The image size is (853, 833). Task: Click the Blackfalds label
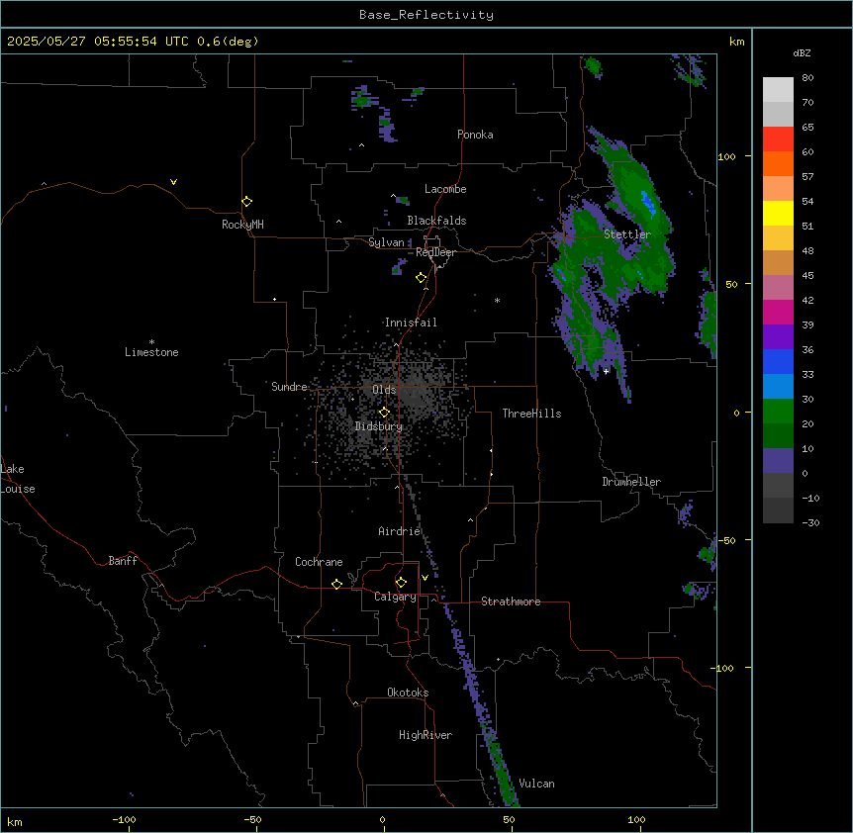pyautogui.click(x=436, y=221)
